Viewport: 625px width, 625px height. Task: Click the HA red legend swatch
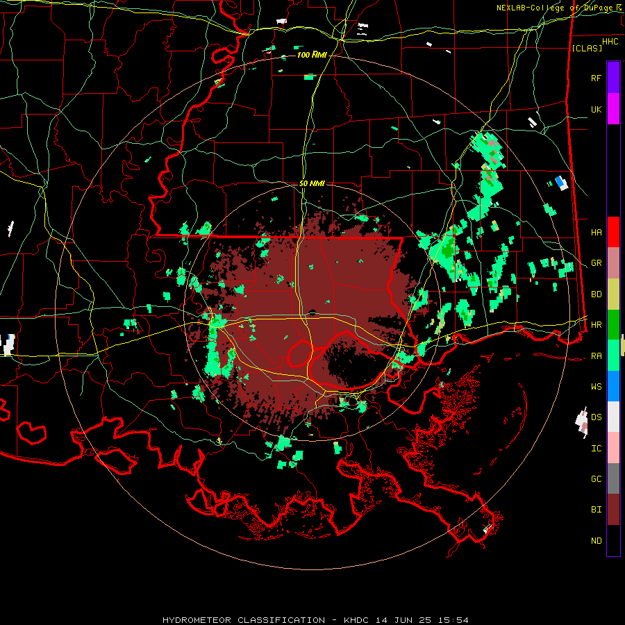[x=613, y=232]
